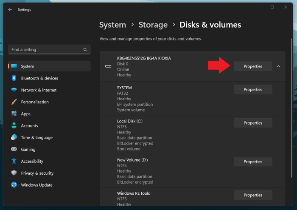Open Apps settings page
Image resolution: width=297 pixels, height=210 pixels.
click(x=49, y=114)
